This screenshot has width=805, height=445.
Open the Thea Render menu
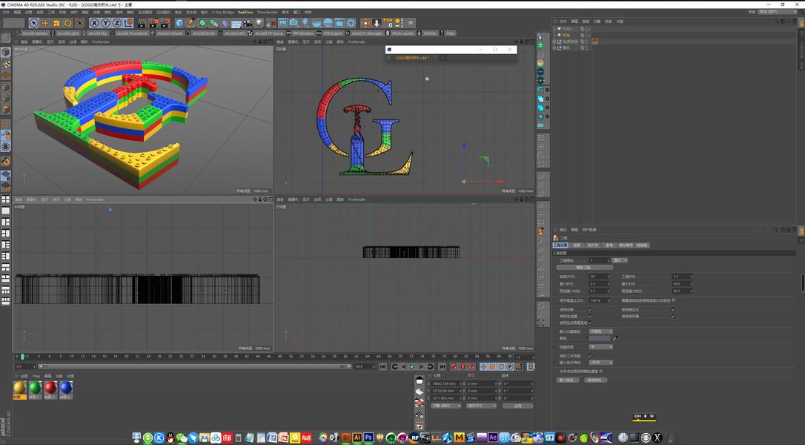point(267,12)
